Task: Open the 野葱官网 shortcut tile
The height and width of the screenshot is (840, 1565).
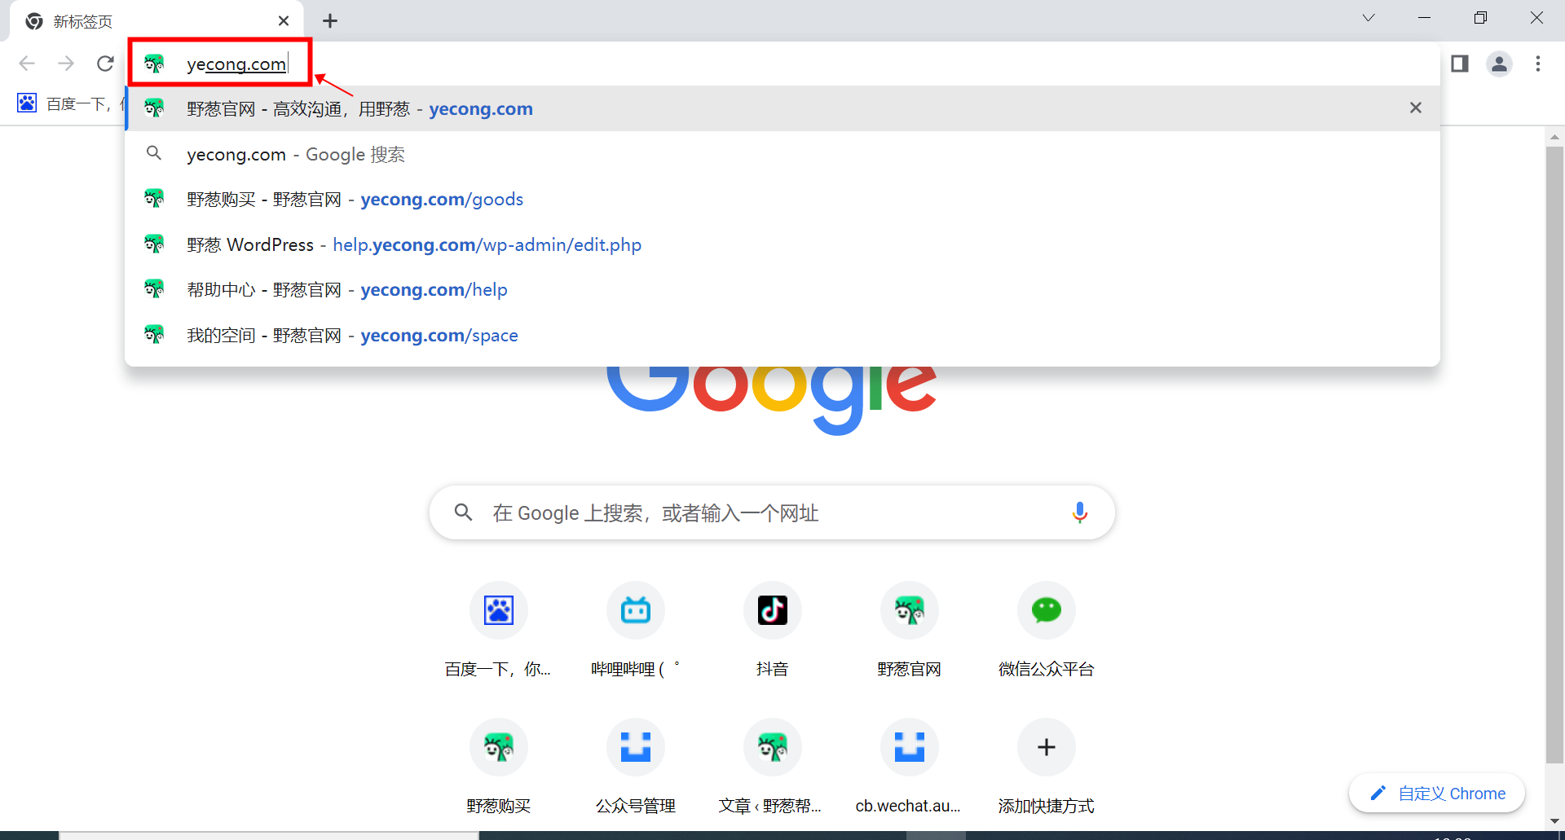Action: click(909, 630)
